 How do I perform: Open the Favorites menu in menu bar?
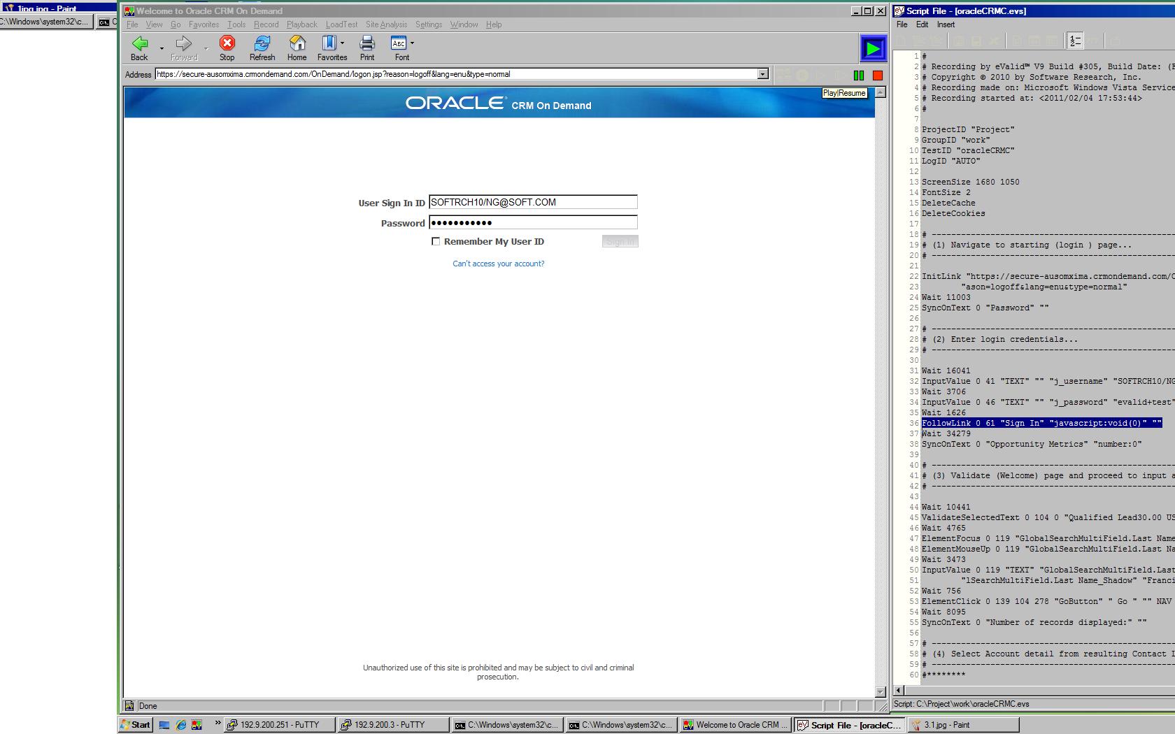204,24
